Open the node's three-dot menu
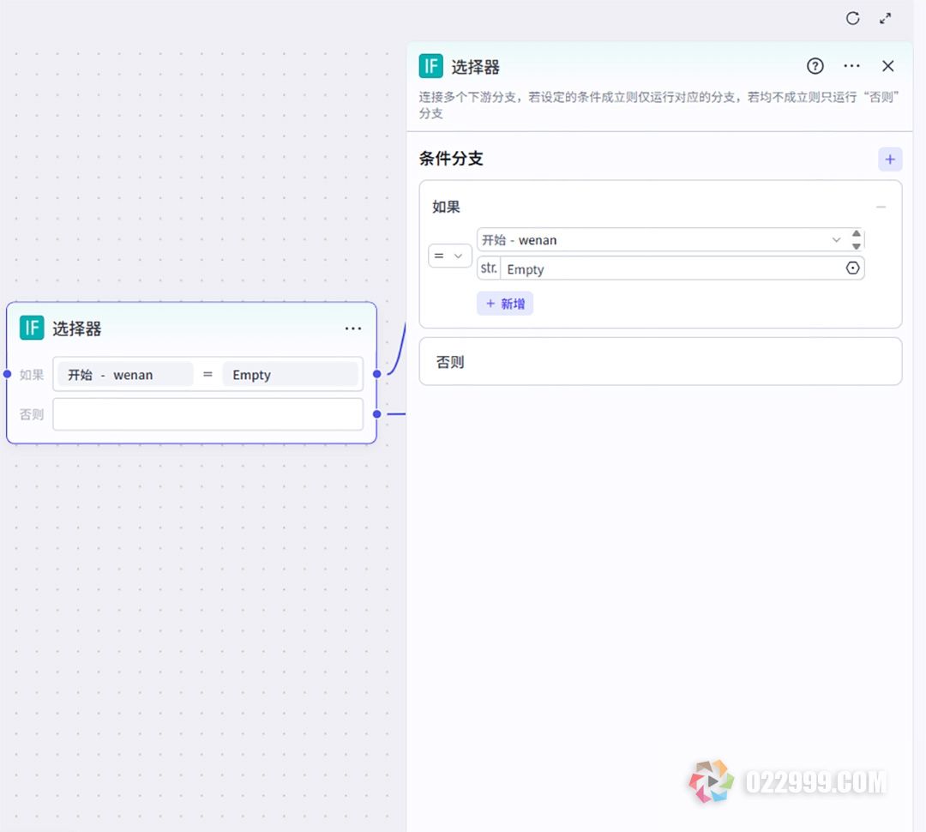Screen dimensions: 926x832 (x=353, y=329)
